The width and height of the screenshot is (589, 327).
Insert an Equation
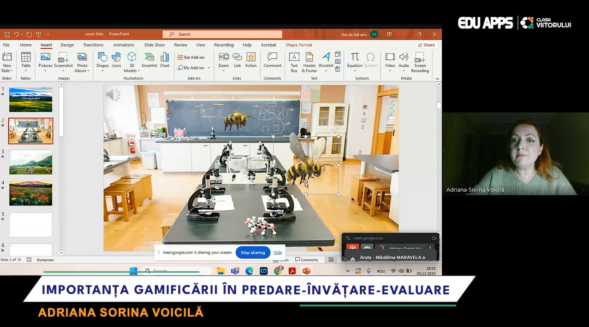point(355,63)
